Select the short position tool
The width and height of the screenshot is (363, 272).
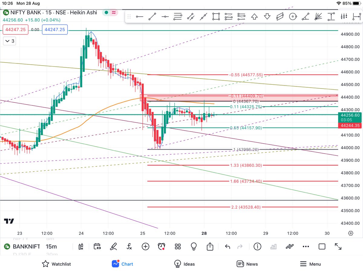tap(241, 17)
